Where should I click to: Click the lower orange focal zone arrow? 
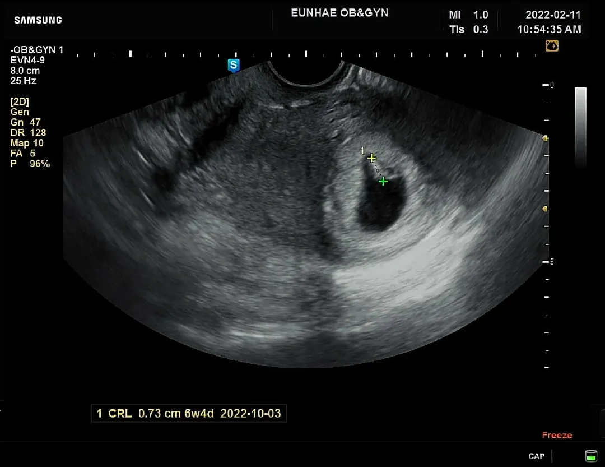[545, 209]
